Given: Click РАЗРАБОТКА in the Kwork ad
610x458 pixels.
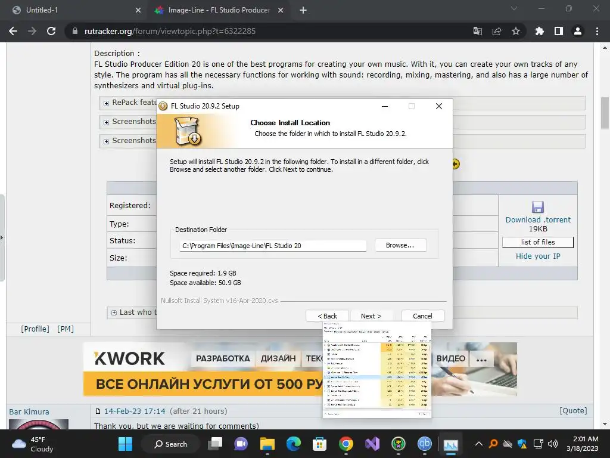Looking at the screenshot, I should point(223,358).
